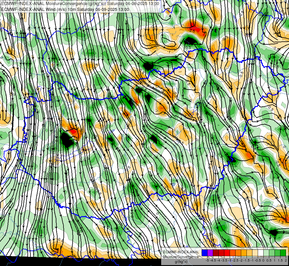Click the '0' legend tick label
289x266 pixels.
click(x=263, y=260)
